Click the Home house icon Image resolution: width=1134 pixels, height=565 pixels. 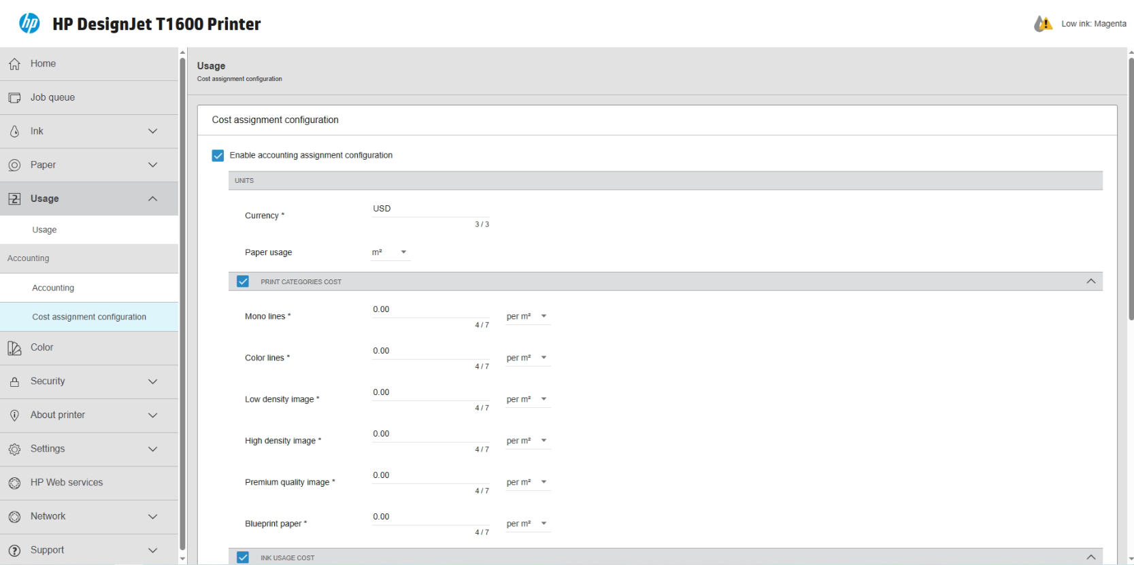click(x=14, y=64)
